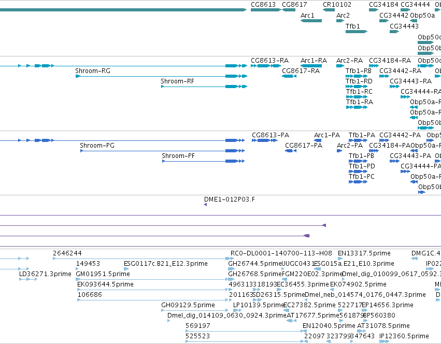Click the 525523 EST label
This screenshot has width=441, height=344.
pyautogui.click(x=198, y=336)
